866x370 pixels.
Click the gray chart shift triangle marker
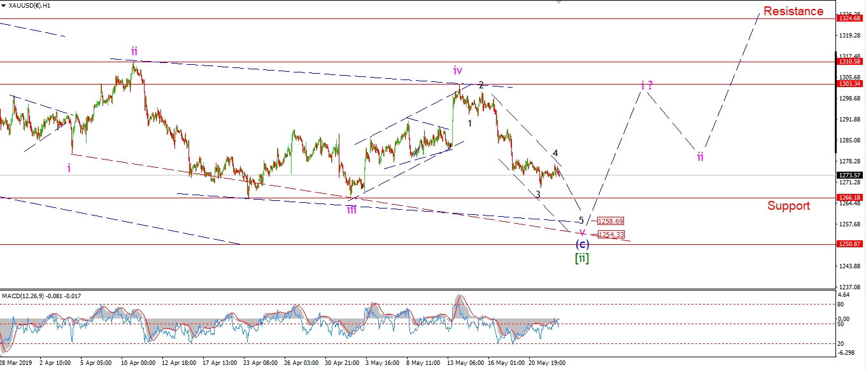559,3
